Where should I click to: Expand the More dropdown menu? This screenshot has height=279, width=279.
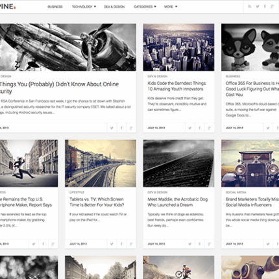pos(171,6)
